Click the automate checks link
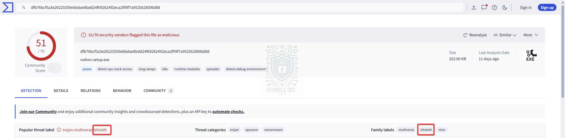 [228, 112]
